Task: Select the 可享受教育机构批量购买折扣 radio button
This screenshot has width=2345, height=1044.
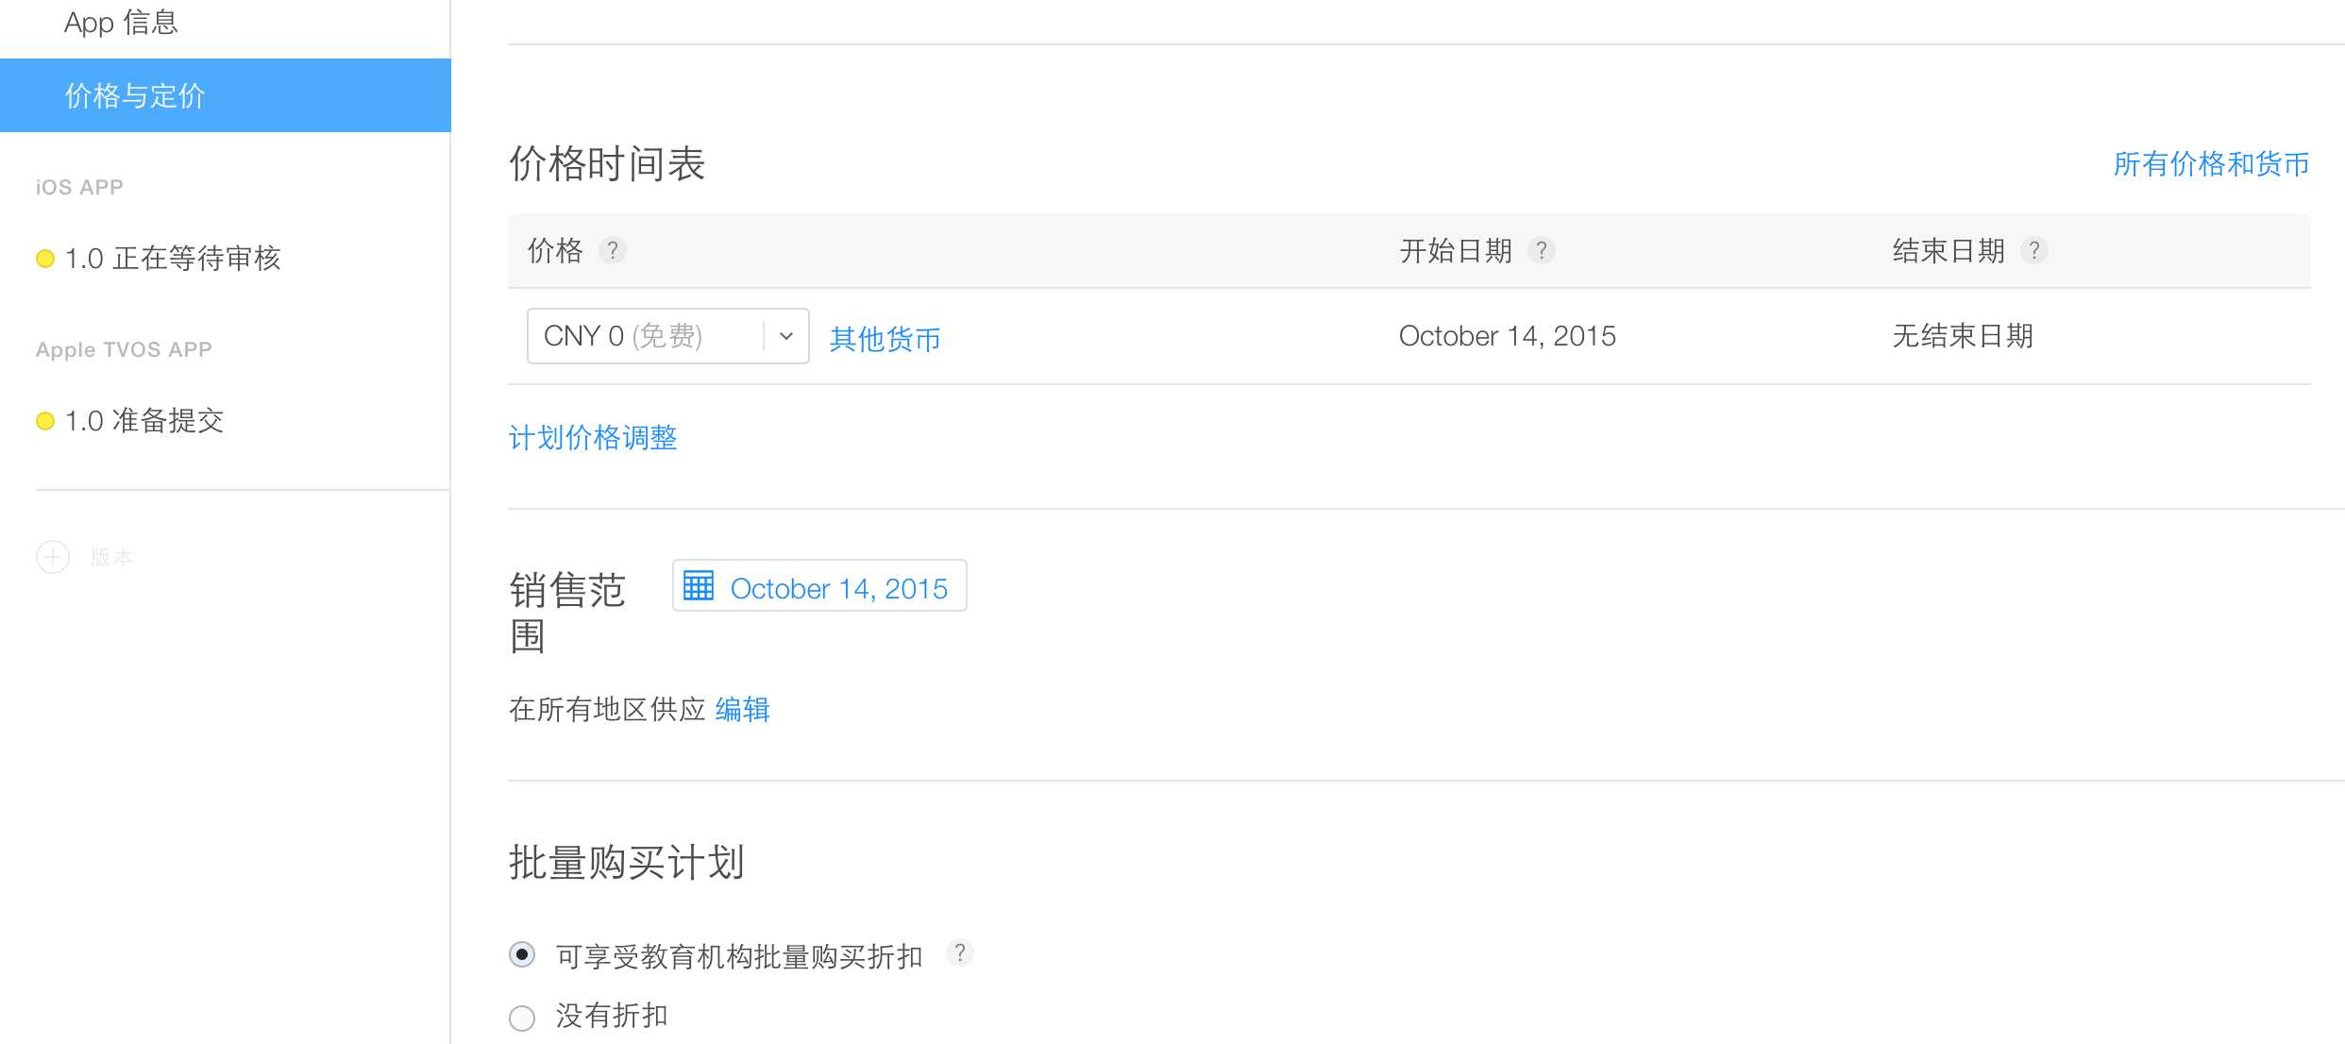Action: (522, 954)
